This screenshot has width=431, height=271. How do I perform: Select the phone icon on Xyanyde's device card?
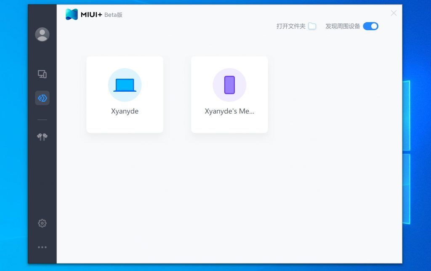(x=229, y=84)
